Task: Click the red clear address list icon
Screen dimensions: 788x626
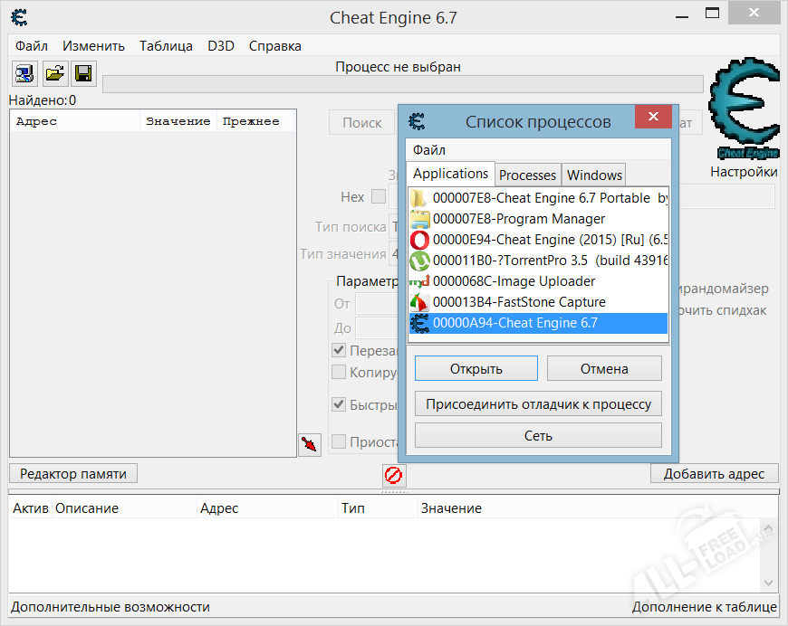Action: coord(393,475)
